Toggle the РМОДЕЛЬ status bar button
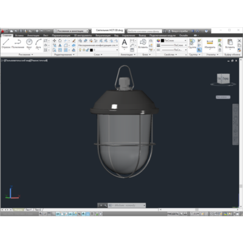Viewport: 243px width, 243px height. pyautogui.click(x=173, y=214)
